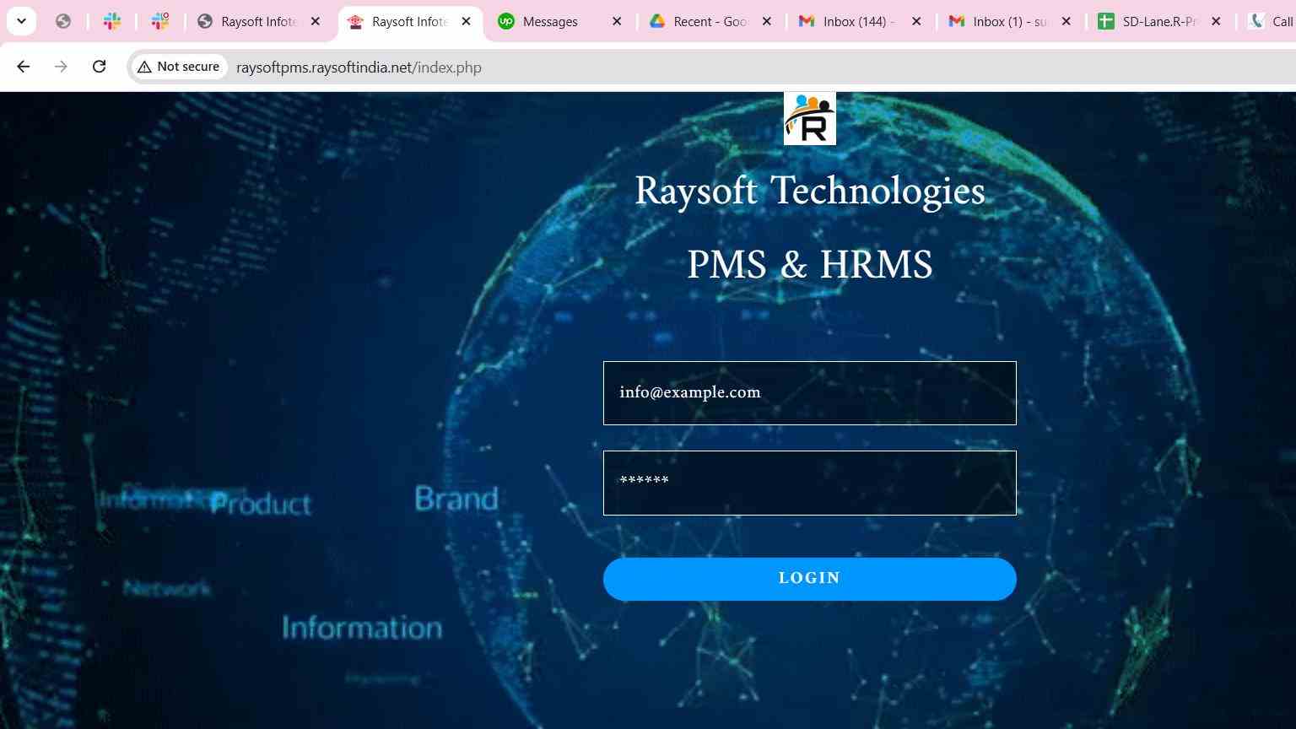Close the Messages tab
This screenshot has height=729, width=1296.
point(617,21)
